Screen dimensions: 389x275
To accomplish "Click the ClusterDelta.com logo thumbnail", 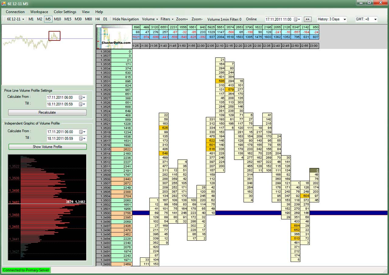I will [114, 37].
